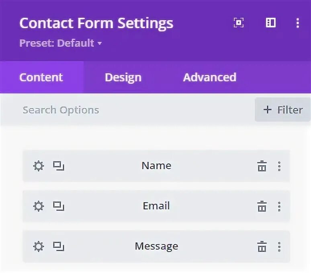Delete the Email field

tap(262, 206)
